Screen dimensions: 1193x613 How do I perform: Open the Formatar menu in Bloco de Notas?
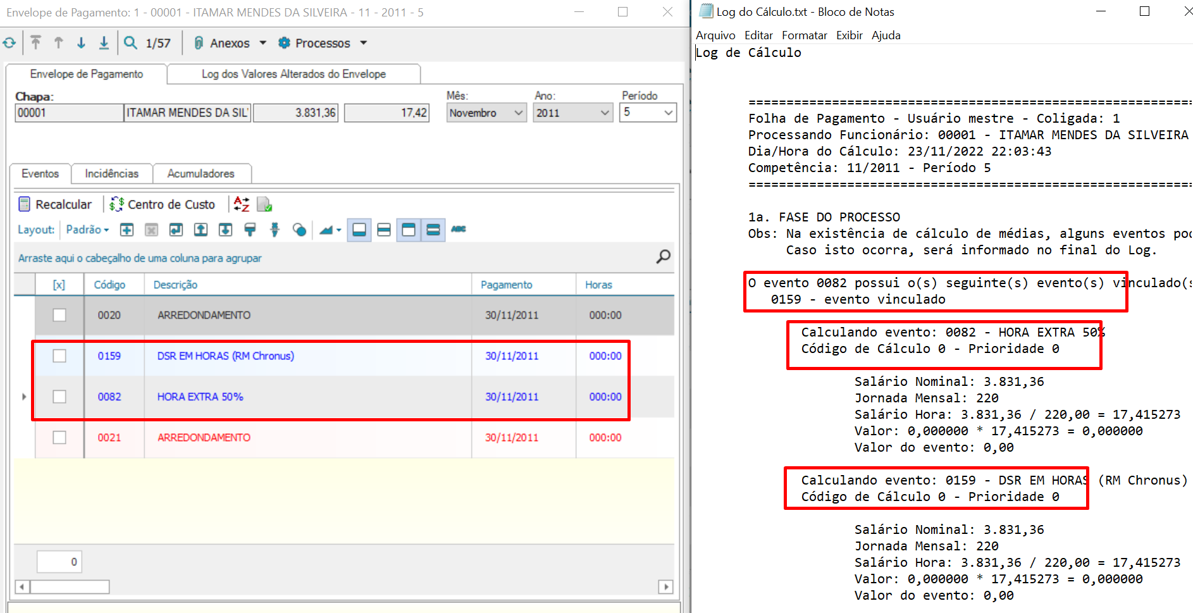pos(804,35)
